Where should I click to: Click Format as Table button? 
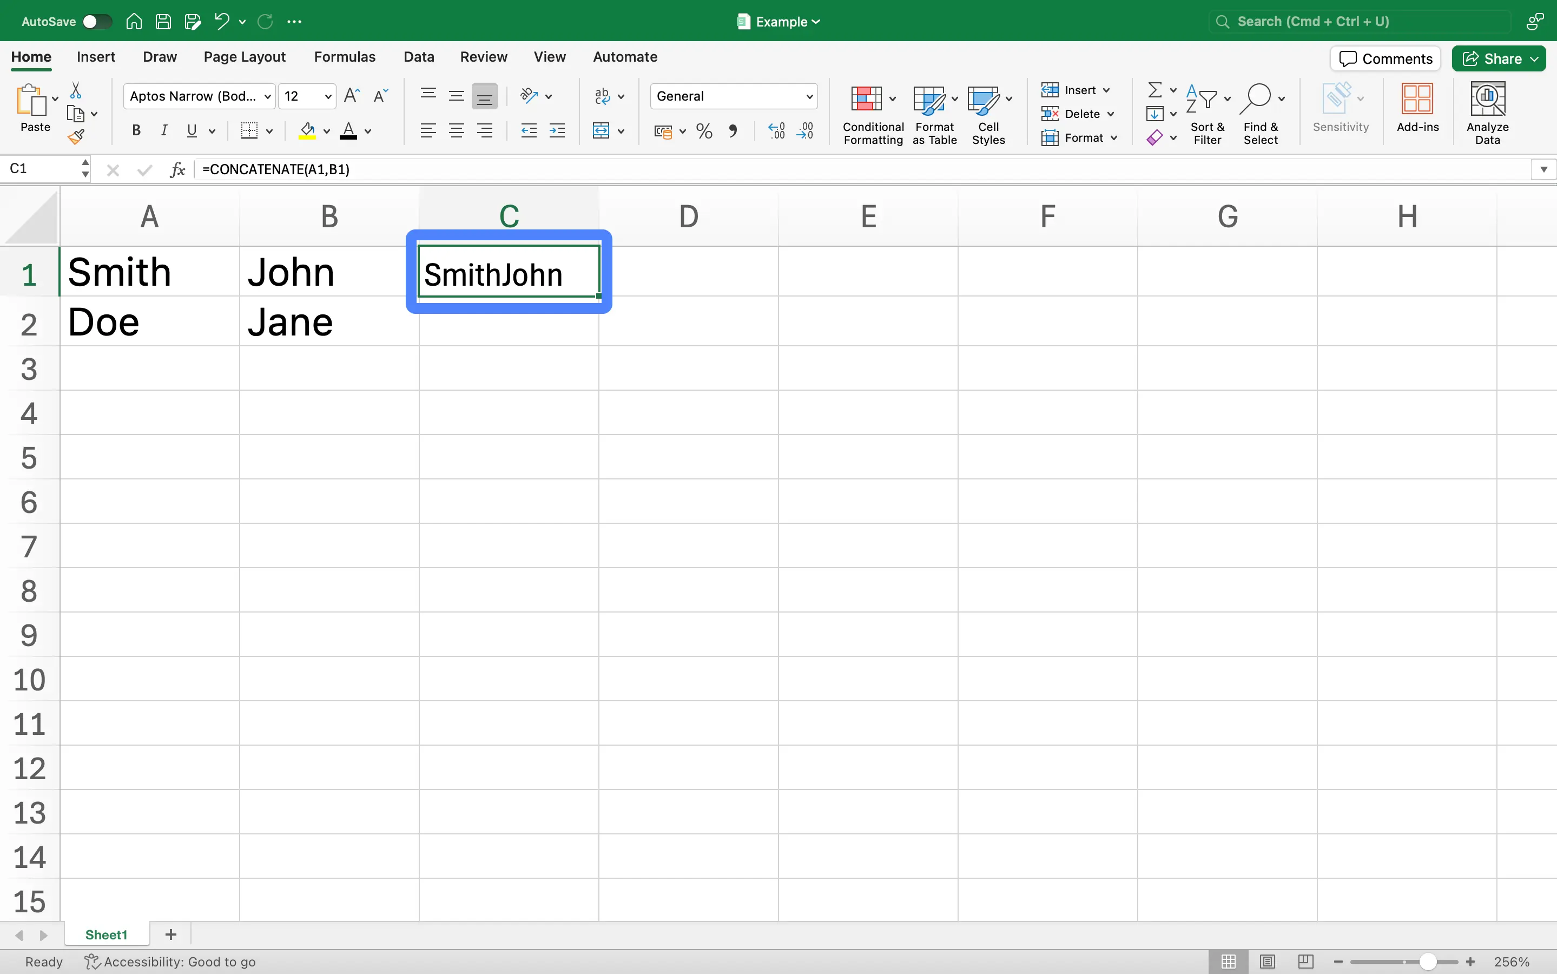(x=934, y=115)
